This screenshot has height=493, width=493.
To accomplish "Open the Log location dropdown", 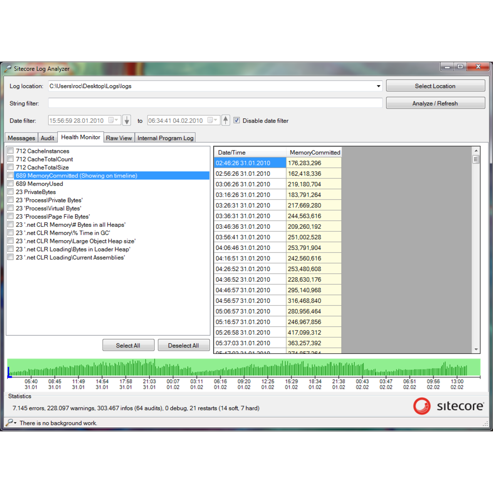I will pyautogui.click(x=378, y=86).
